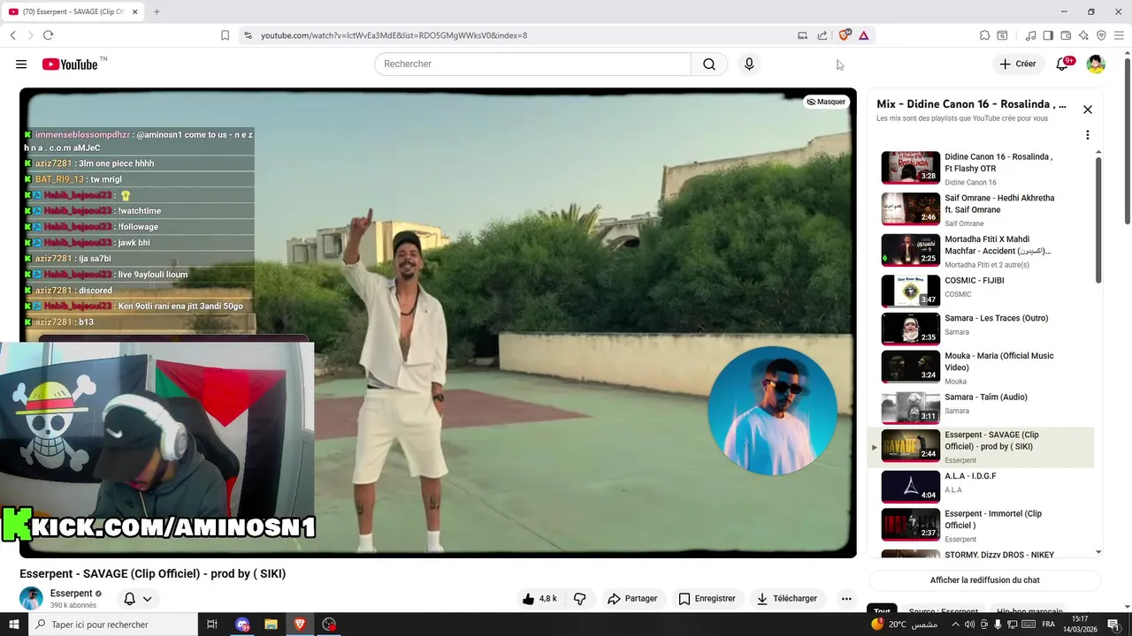Viewport: 1132px width, 636px height.
Task: Reload the page with the refresh icon
Action: (48, 35)
